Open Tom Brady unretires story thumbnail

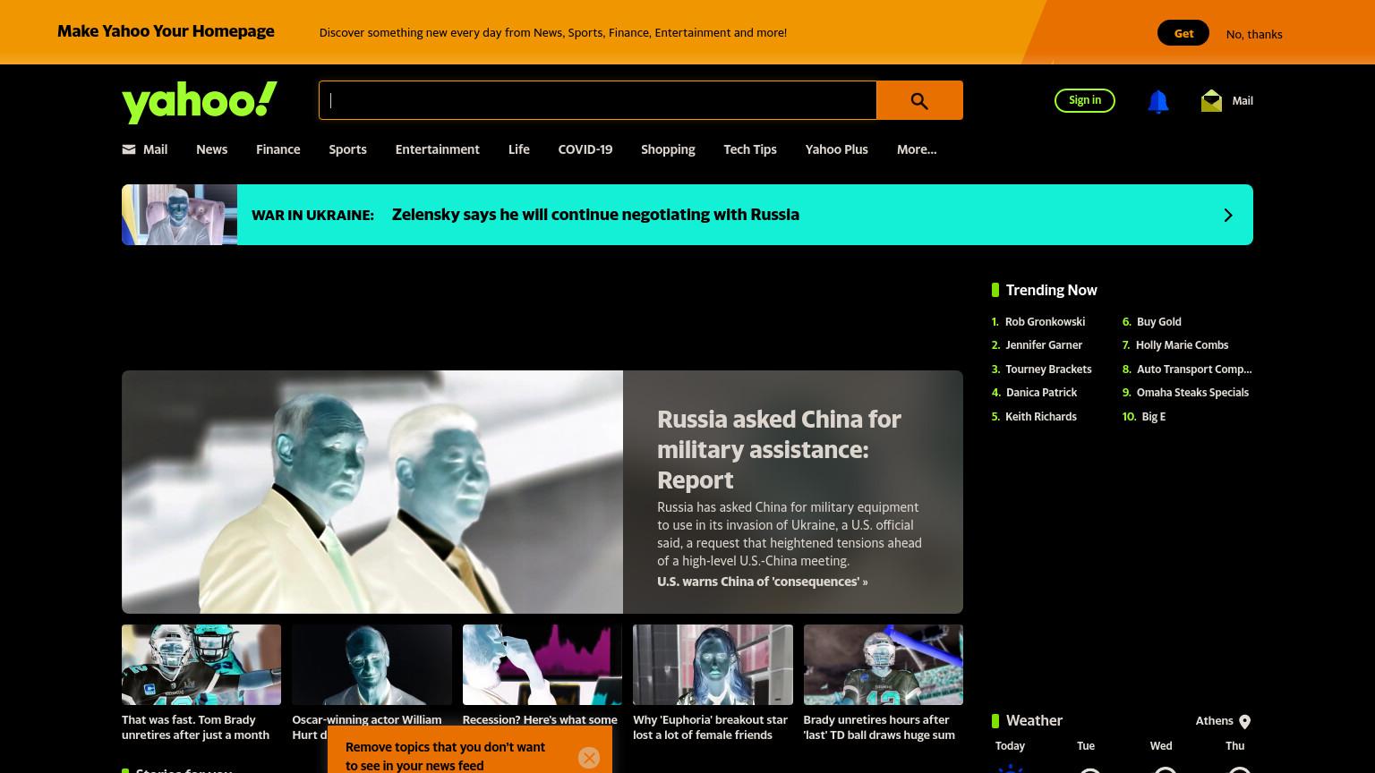coord(201,665)
